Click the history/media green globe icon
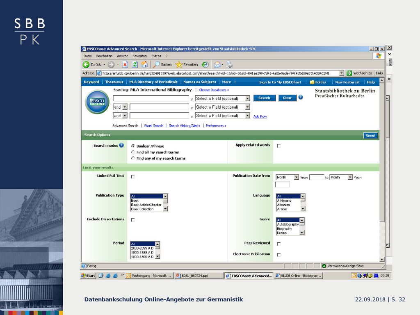 point(205,64)
